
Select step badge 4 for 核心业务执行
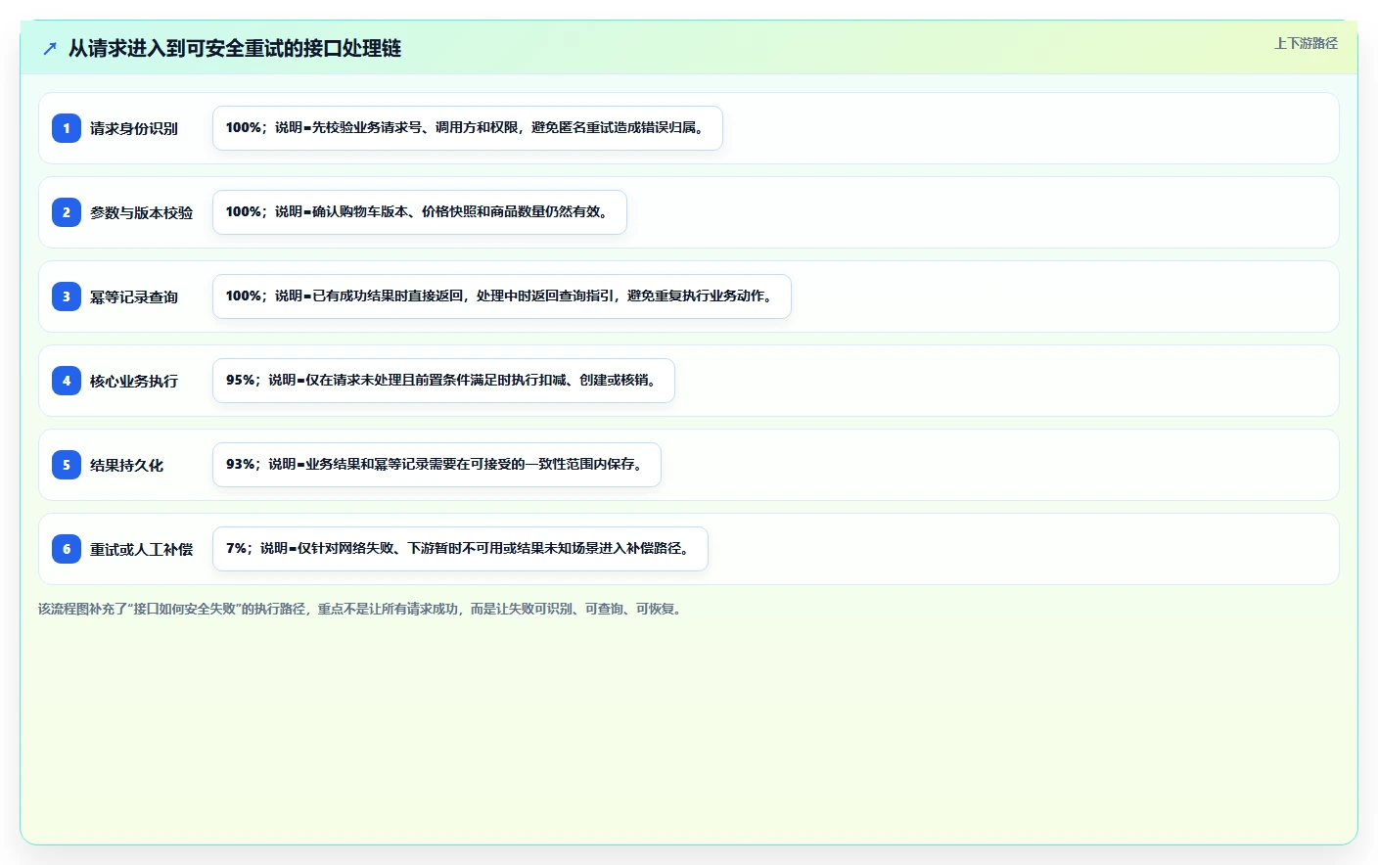click(x=67, y=381)
